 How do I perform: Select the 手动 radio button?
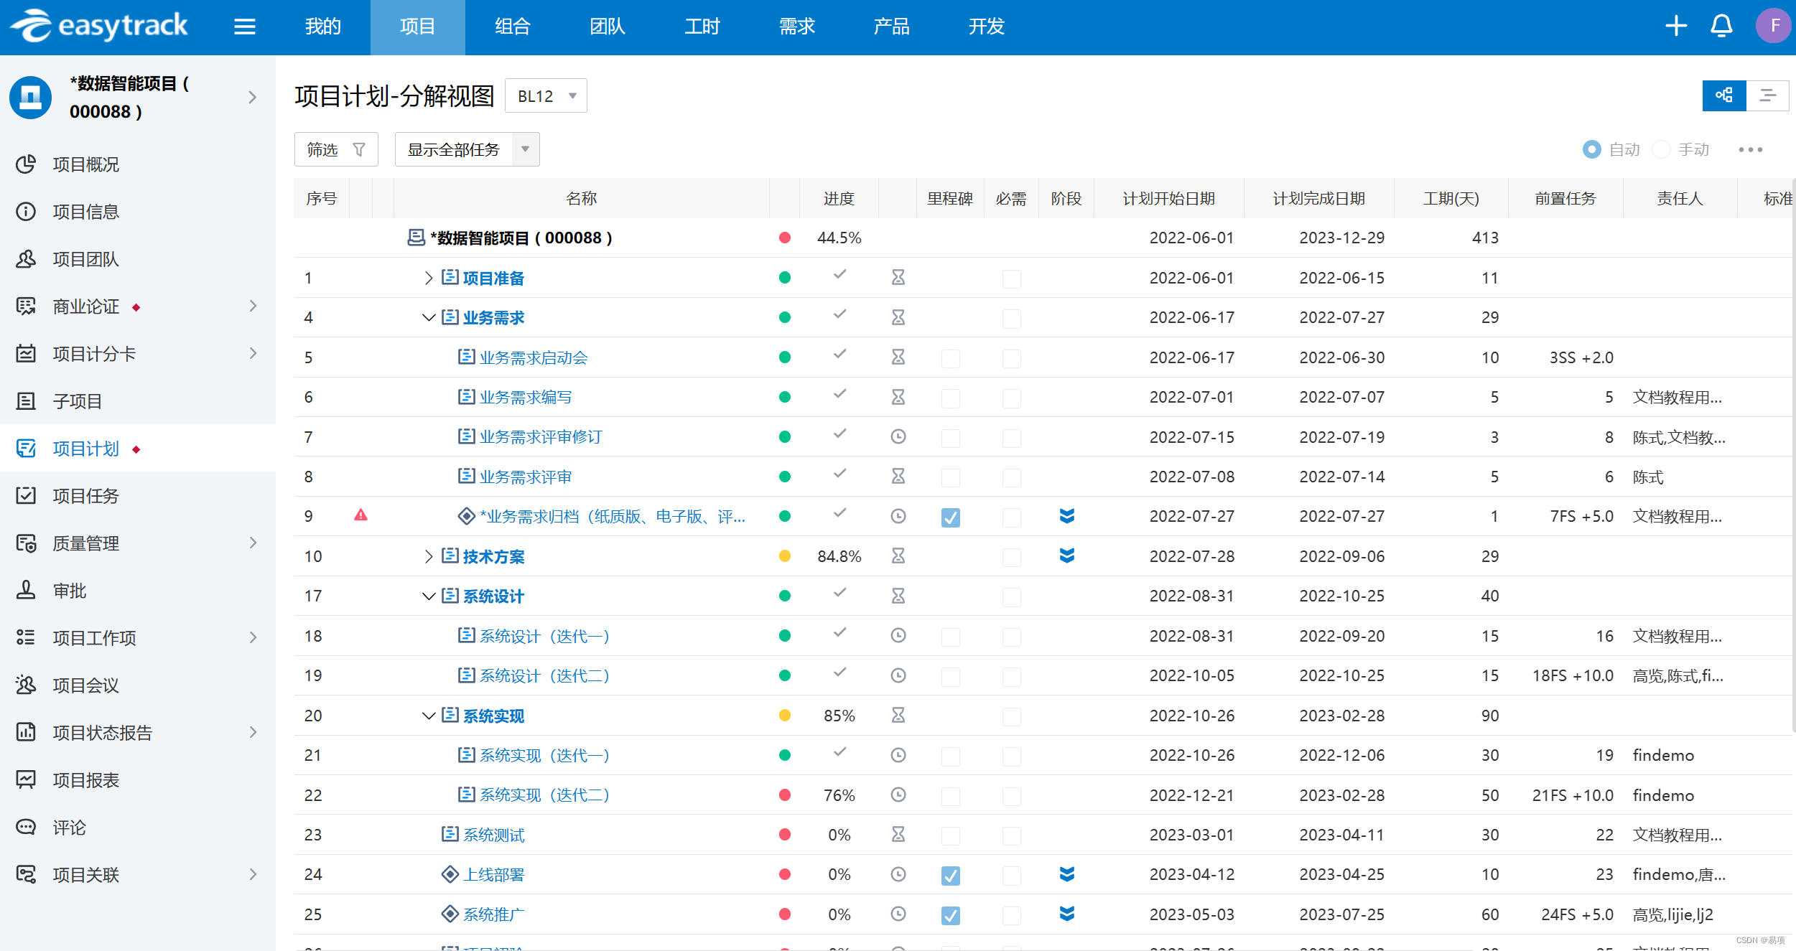tap(1661, 149)
